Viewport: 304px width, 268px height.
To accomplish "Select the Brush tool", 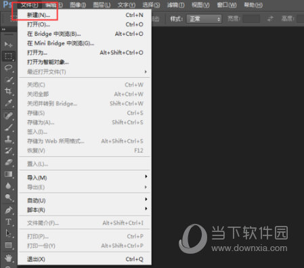I will click(8, 128).
